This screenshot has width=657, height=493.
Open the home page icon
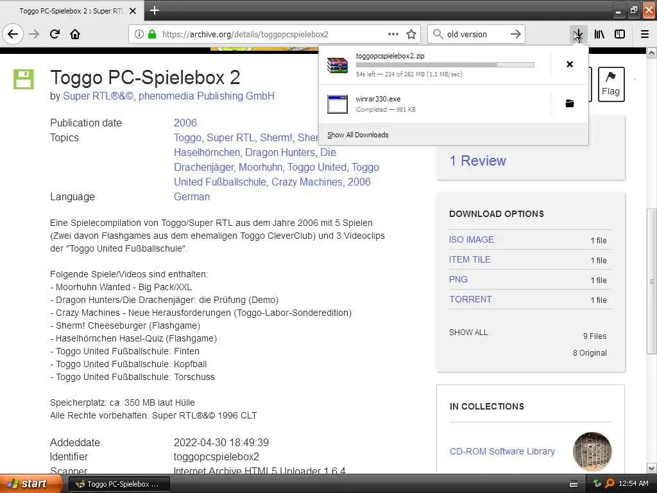[x=75, y=35]
